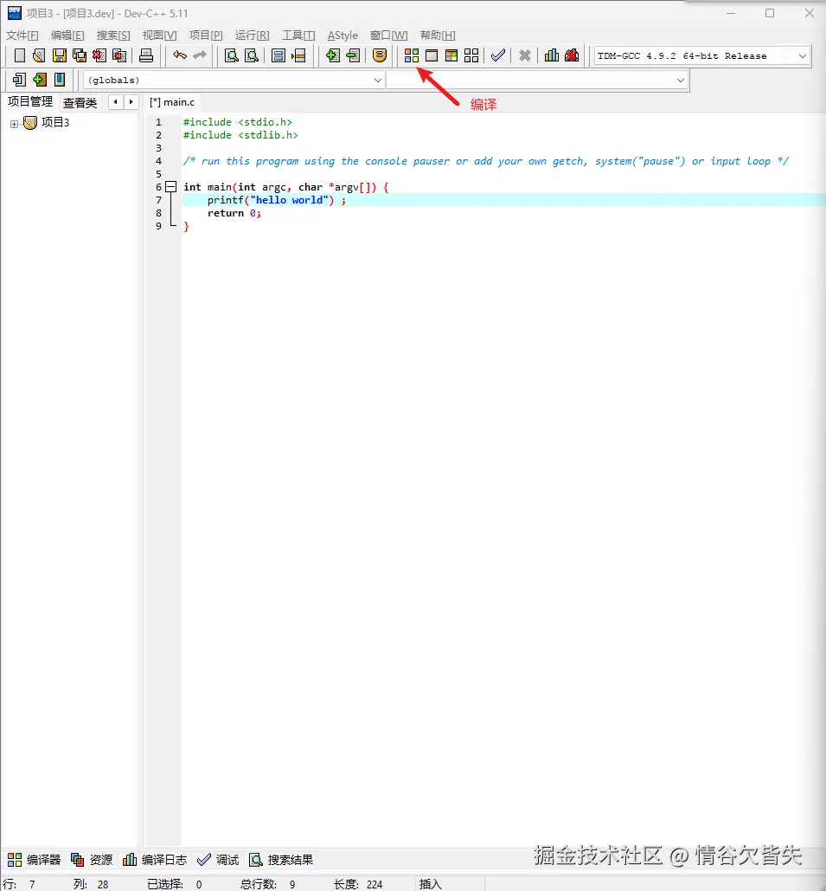The width and height of the screenshot is (826, 891).
Task: Click the Goto line toolbar icon
Action: click(x=298, y=55)
